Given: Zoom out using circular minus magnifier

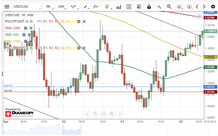Looking at the screenshot, I should pyautogui.click(x=96, y=114).
